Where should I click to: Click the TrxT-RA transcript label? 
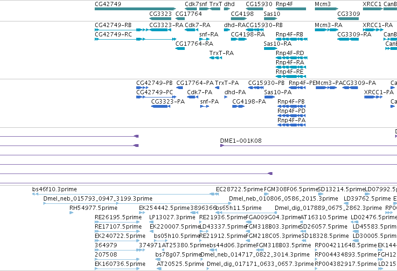(x=221, y=53)
